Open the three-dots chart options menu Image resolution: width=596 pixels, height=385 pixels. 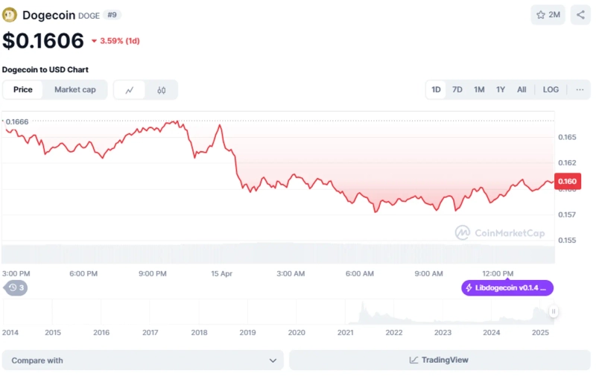[580, 89]
